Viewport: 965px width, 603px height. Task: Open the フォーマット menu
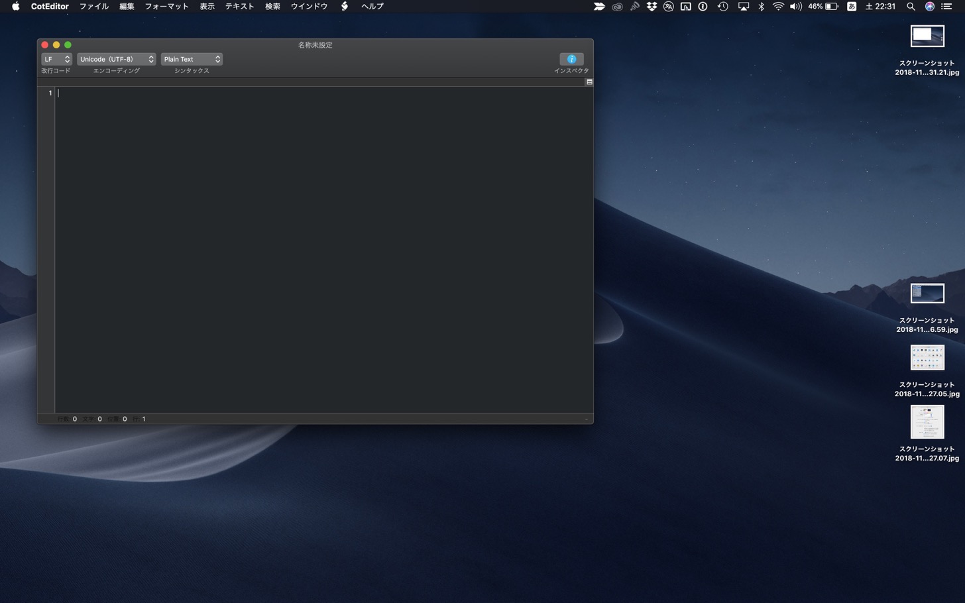click(x=167, y=6)
